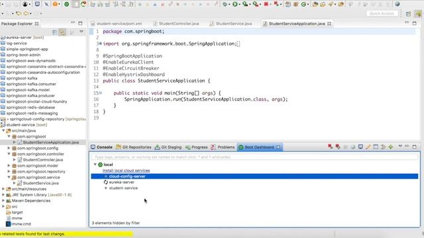Open the Open Perspective icon beside Quick Access
This screenshot has height=238, width=424.
[408, 13]
